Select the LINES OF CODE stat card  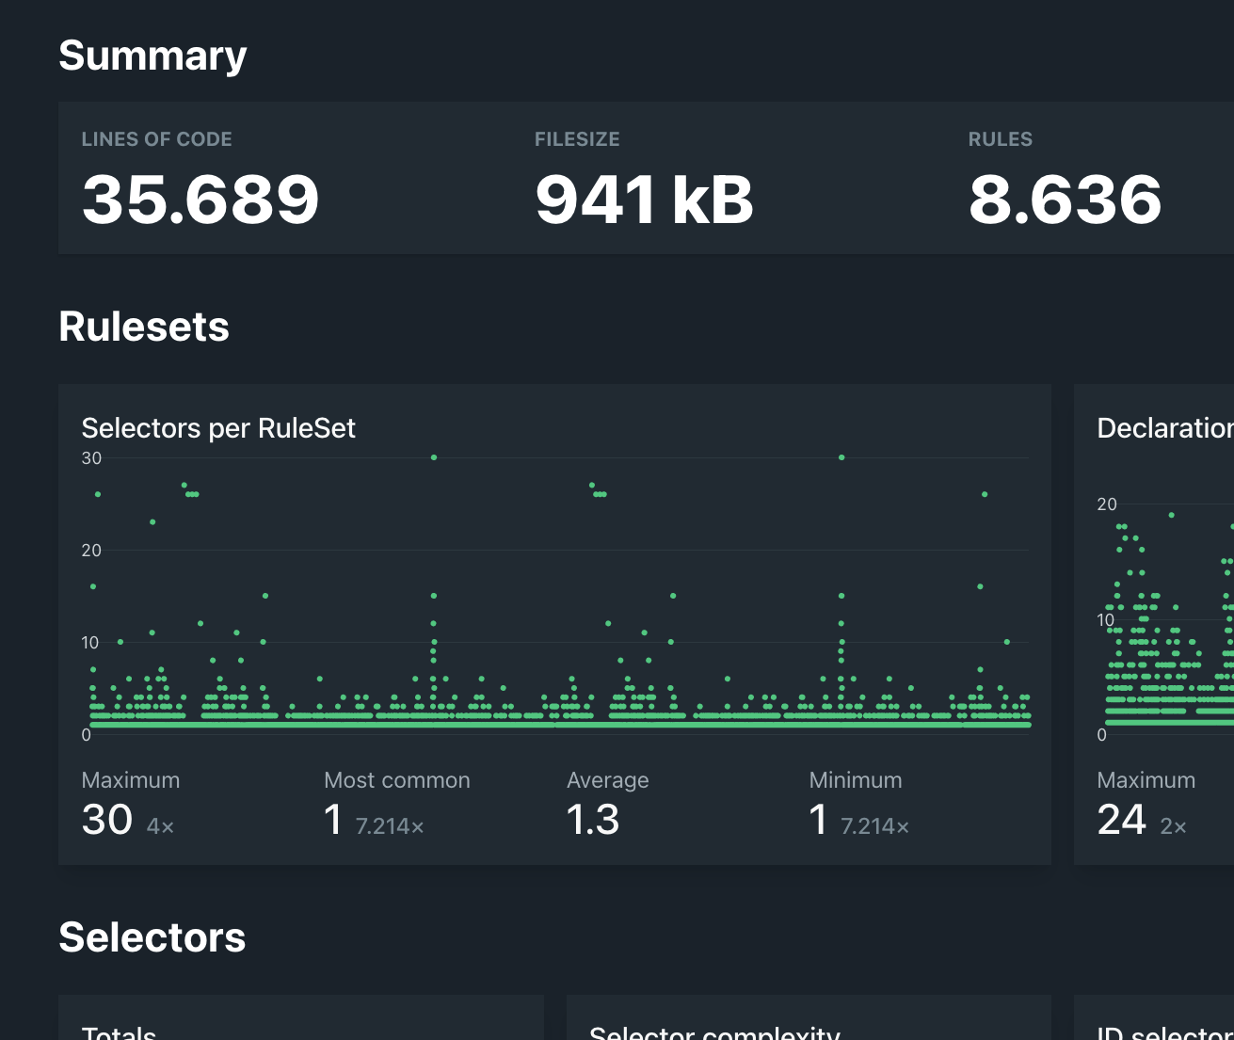click(200, 177)
